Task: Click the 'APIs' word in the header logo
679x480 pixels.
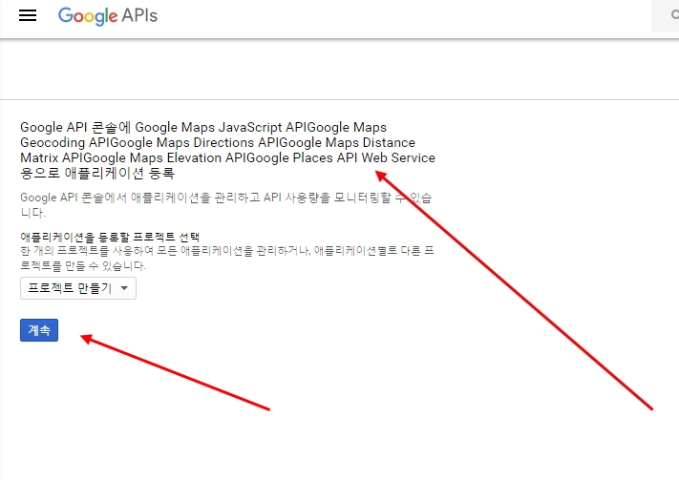Action: [139, 16]
